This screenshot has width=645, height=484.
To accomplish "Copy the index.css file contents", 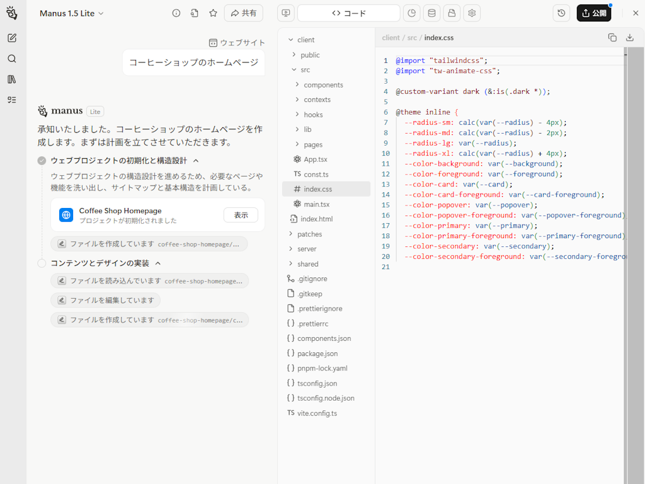I will [612, 37].
